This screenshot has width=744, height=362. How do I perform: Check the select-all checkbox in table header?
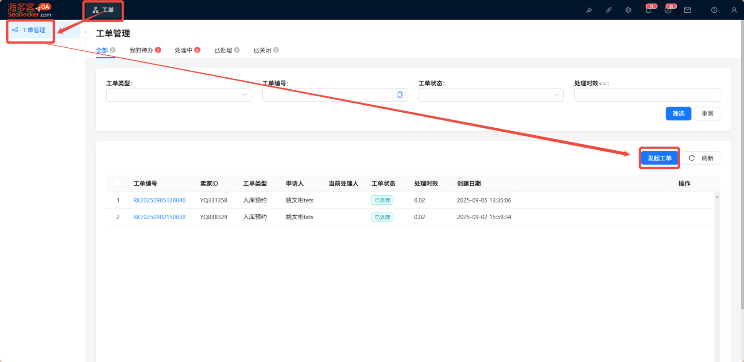[x=118, y=183]
